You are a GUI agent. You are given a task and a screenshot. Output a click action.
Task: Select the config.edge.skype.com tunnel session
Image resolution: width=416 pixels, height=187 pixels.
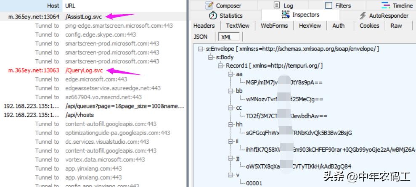93,35
